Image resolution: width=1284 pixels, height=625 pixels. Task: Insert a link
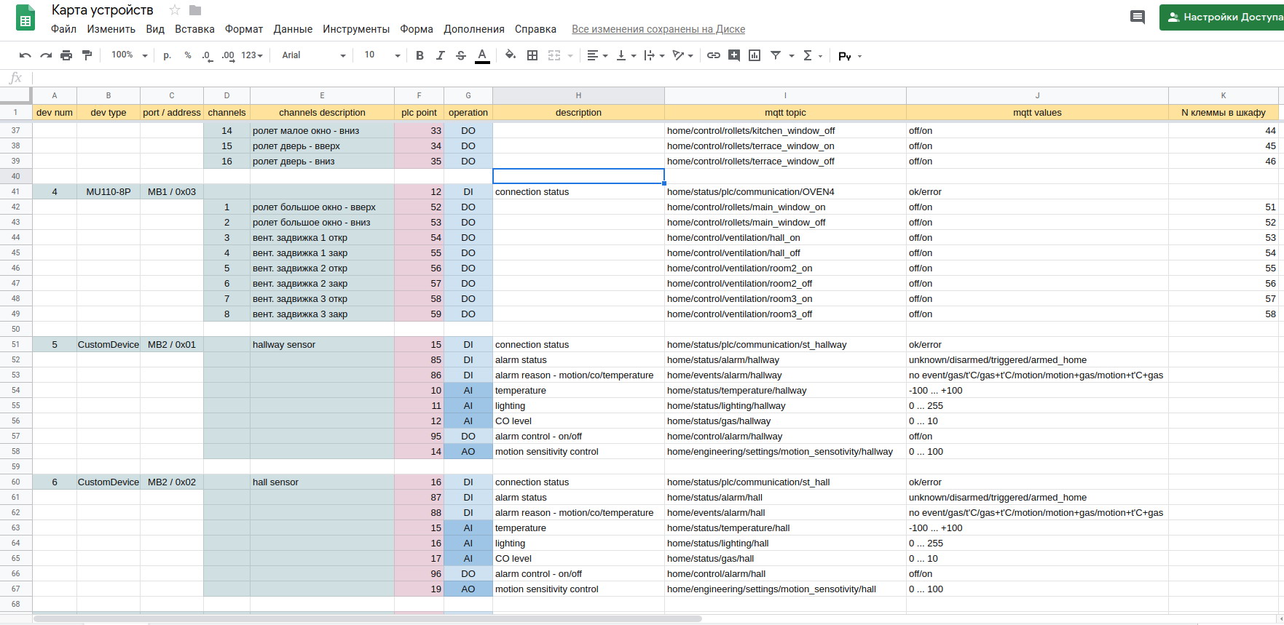click(714, 55)
